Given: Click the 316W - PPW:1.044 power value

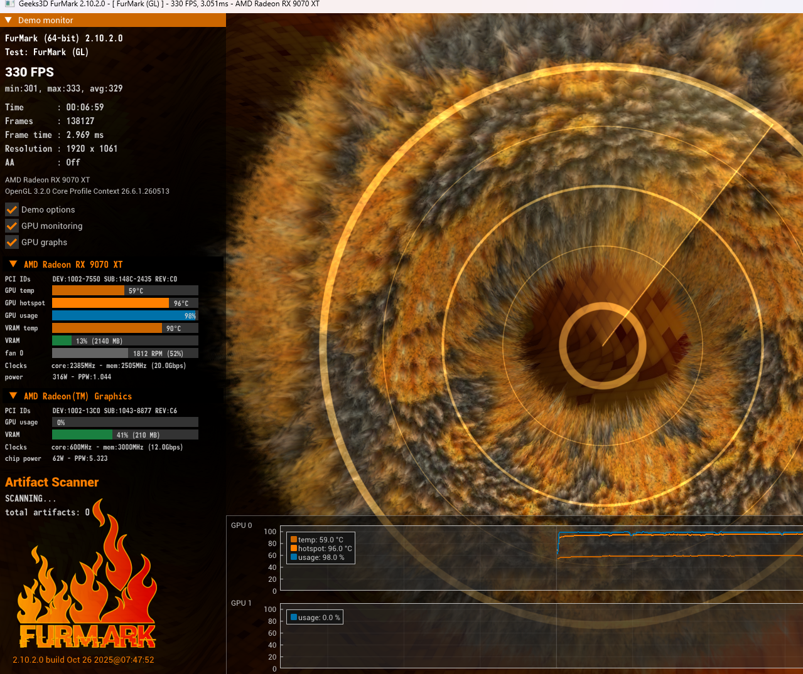Looking at the screenshot, I should tap(82, 377).
